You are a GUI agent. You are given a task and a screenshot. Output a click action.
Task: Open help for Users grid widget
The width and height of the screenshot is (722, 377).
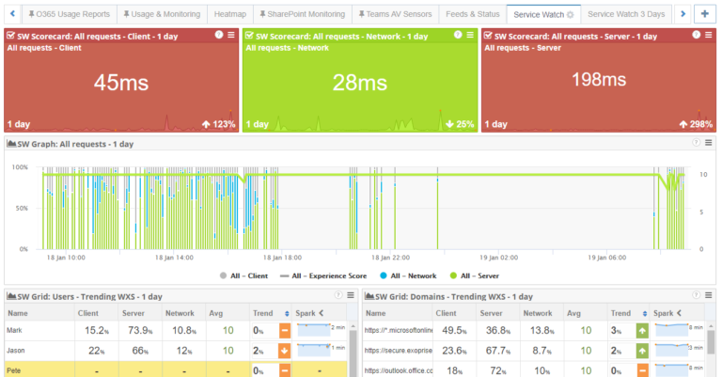pyautogui.click(x=338, y=295)
